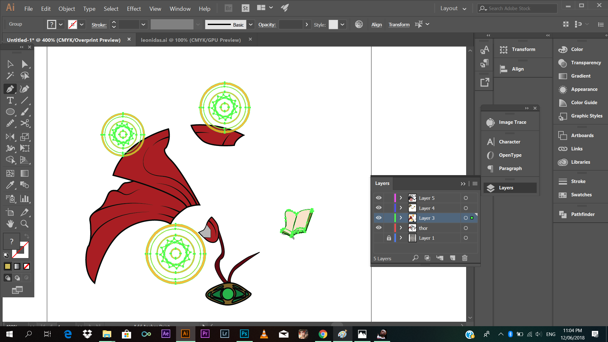Expand Layer 5 contents
This screenshot has height=342, width=608.
[x=401, y=198]
